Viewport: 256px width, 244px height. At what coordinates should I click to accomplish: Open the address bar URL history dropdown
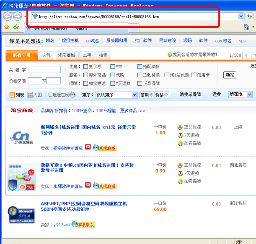(241, 16)
